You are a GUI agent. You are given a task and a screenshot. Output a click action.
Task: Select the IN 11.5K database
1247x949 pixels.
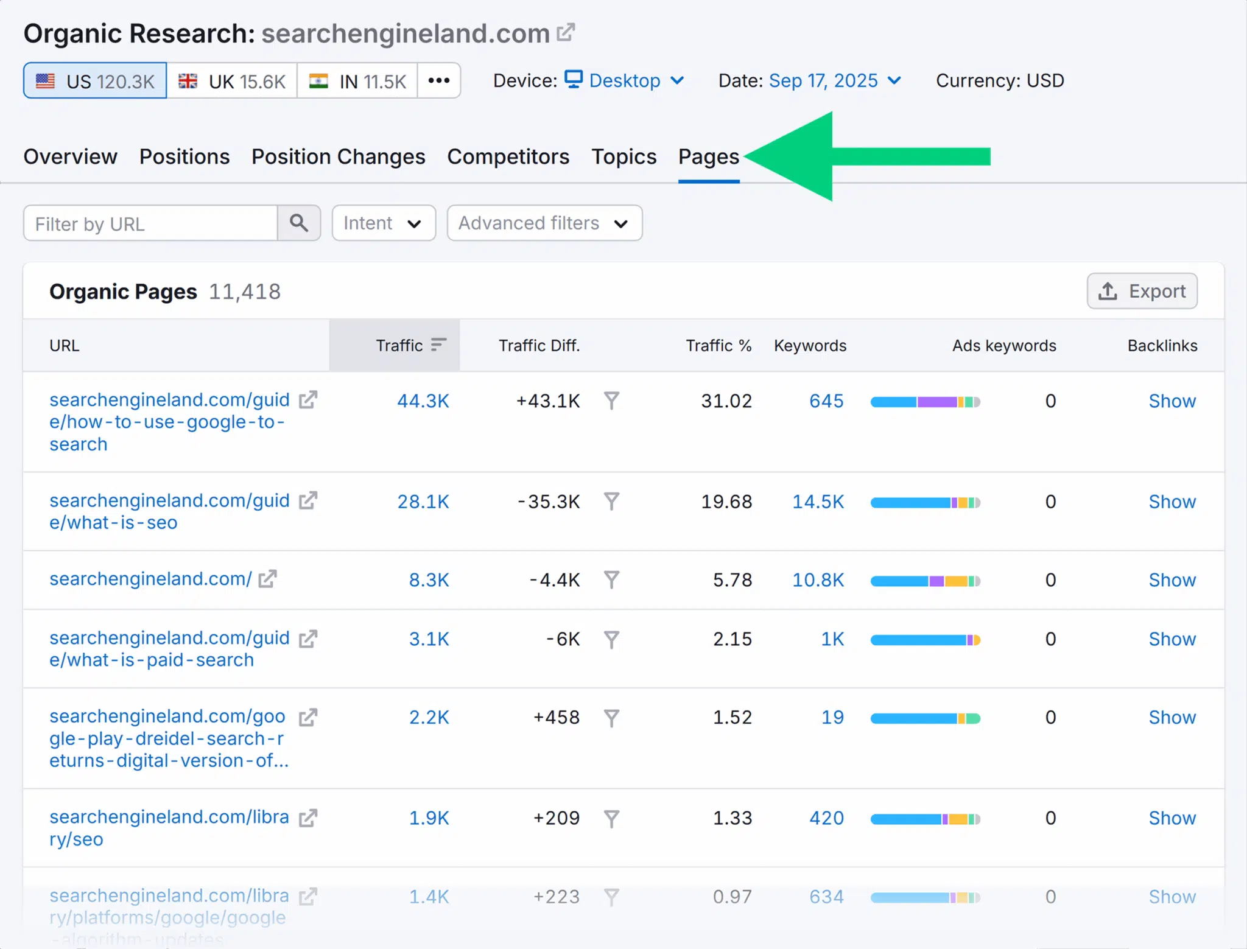pyautogui.click(x=357, y=80)
